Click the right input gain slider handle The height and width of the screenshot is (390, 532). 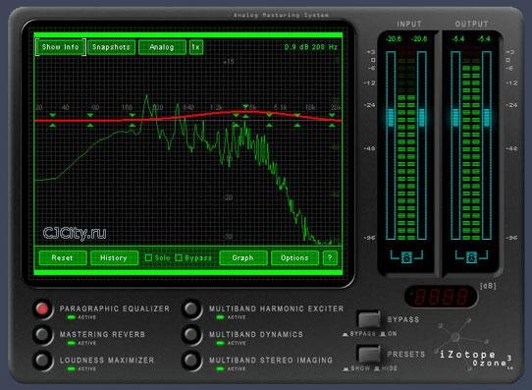[x=422, y=118]
